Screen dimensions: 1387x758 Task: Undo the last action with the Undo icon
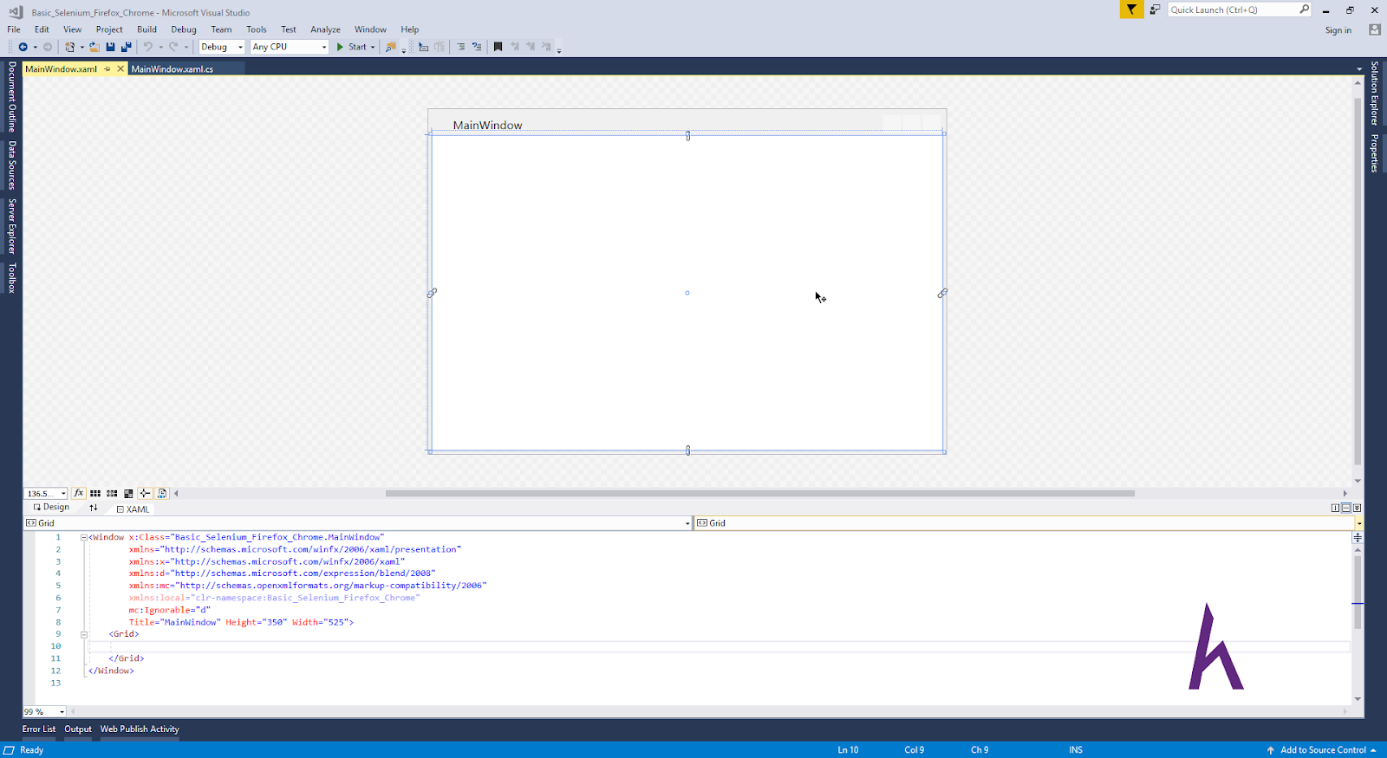tap(147, 47)
